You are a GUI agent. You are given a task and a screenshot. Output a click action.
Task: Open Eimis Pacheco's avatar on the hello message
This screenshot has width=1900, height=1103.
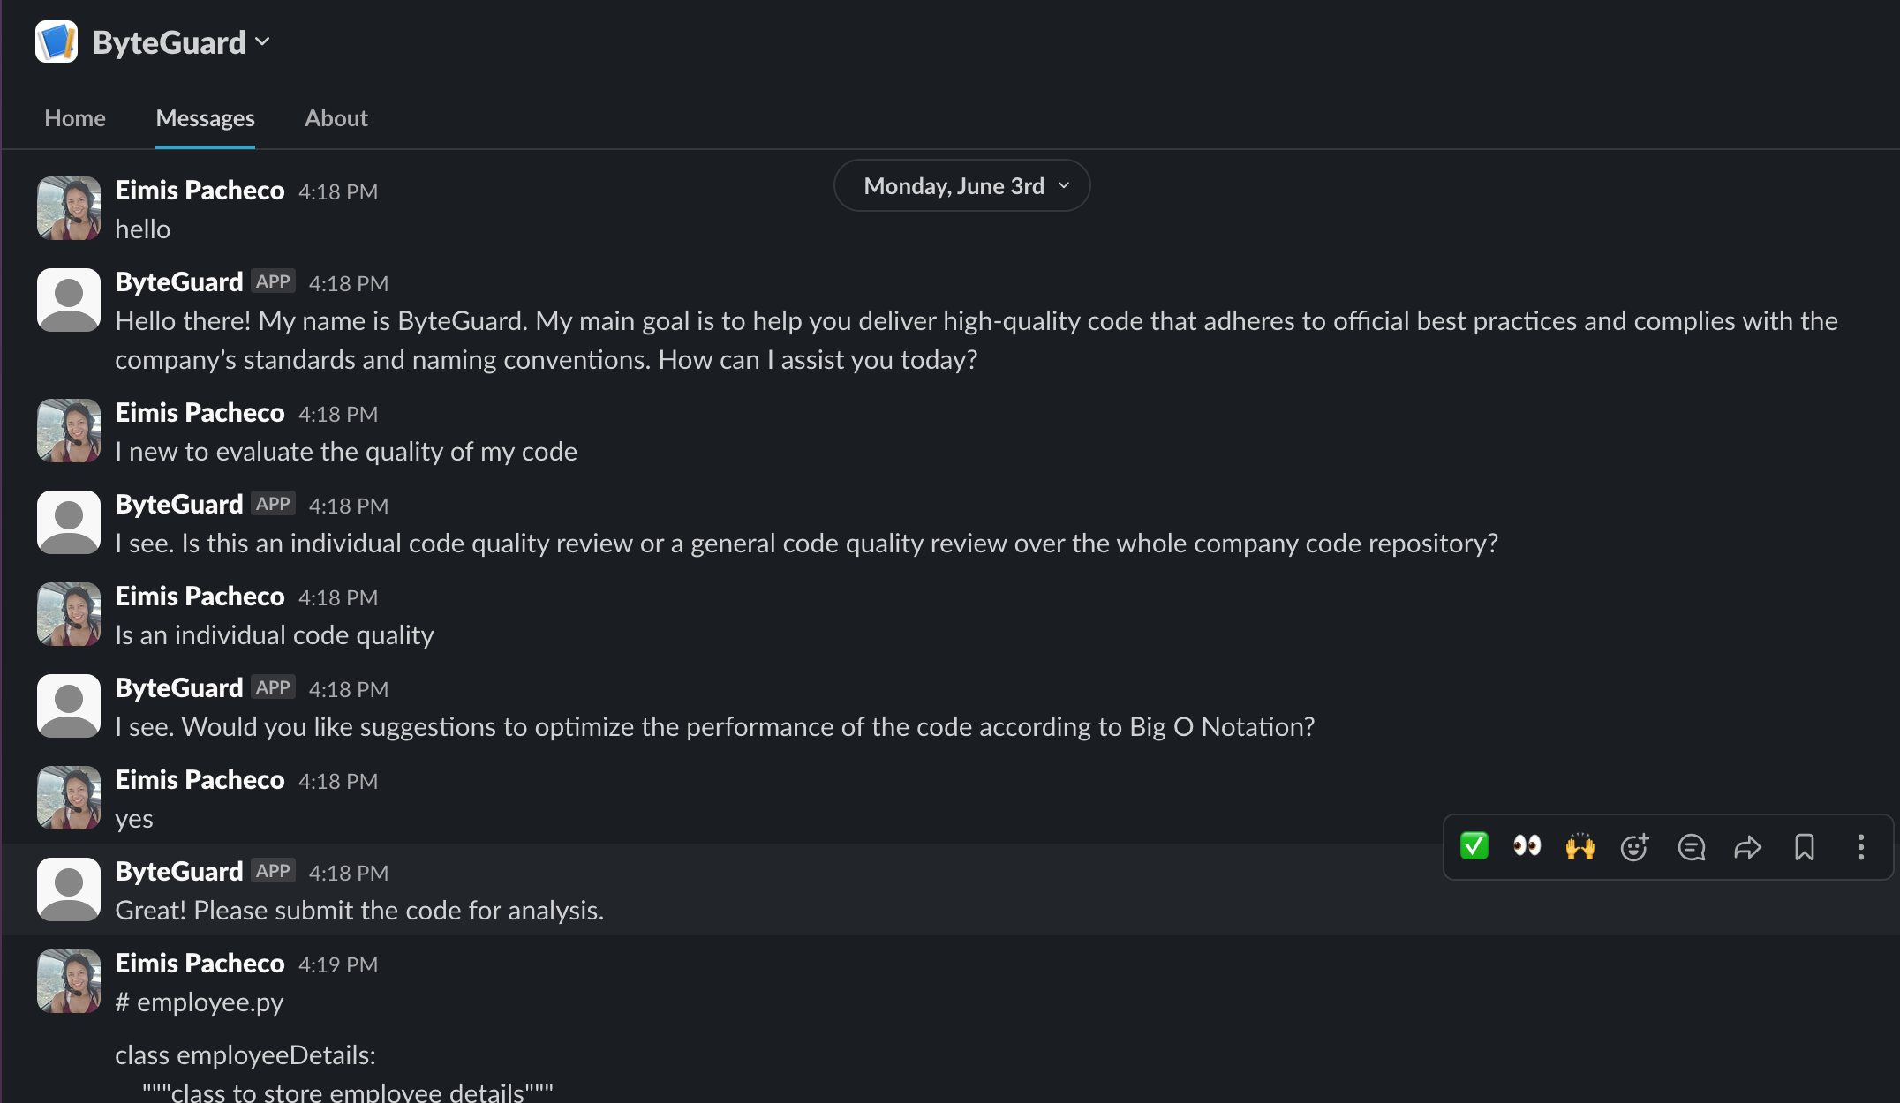point(69,208)
